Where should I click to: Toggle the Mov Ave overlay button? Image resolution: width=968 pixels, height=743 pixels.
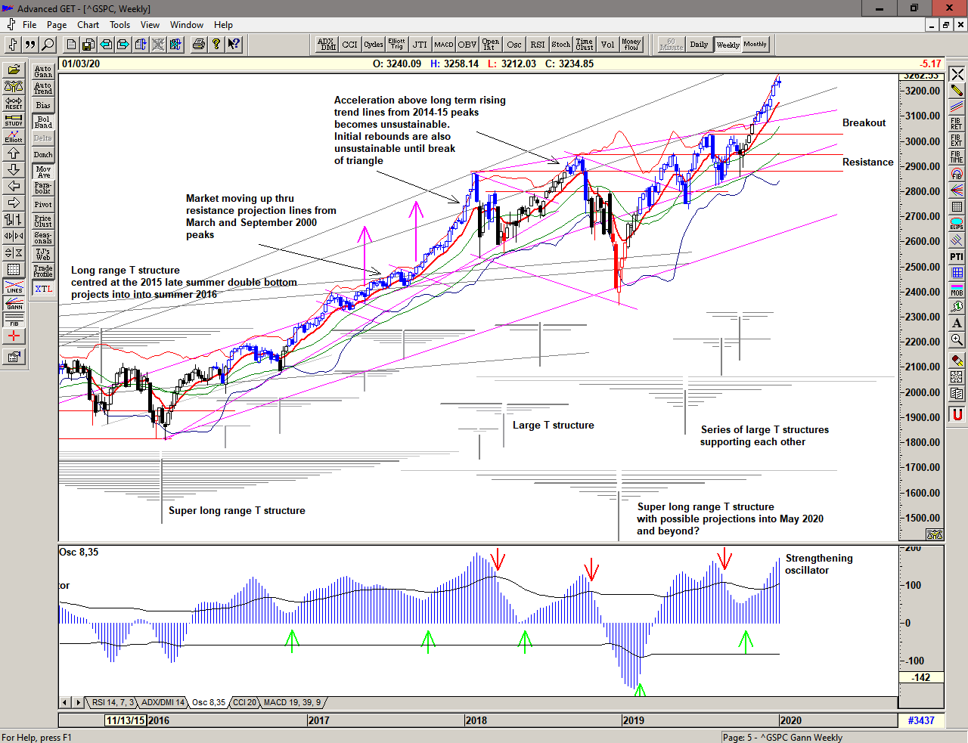click(43, 172)
